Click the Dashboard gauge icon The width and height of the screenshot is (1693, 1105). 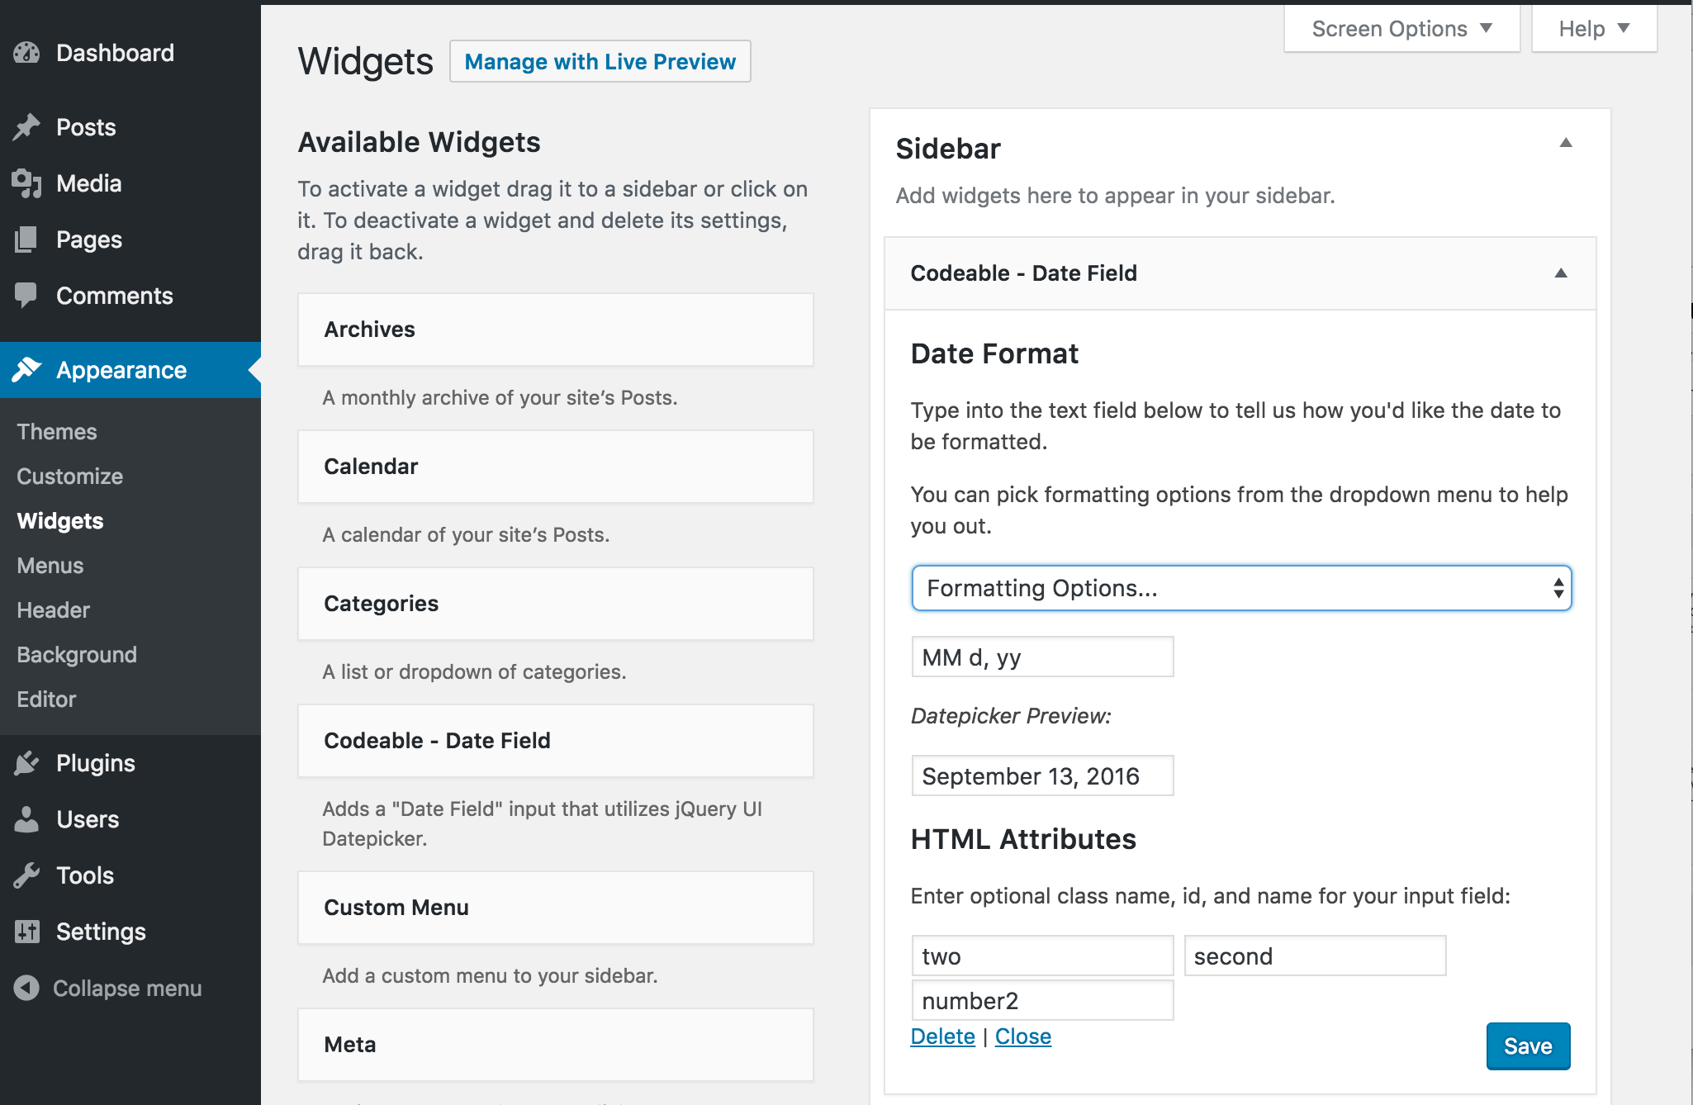point(26,53)
